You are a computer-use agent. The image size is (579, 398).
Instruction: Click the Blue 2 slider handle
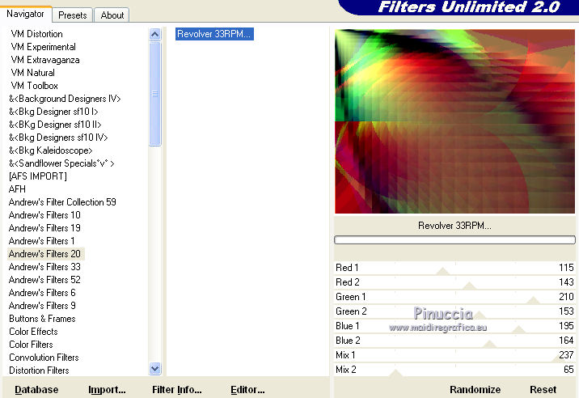[x=489, y=344]
